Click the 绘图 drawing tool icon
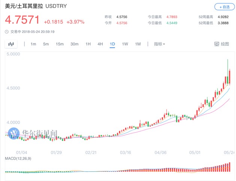 click(221, 44)
